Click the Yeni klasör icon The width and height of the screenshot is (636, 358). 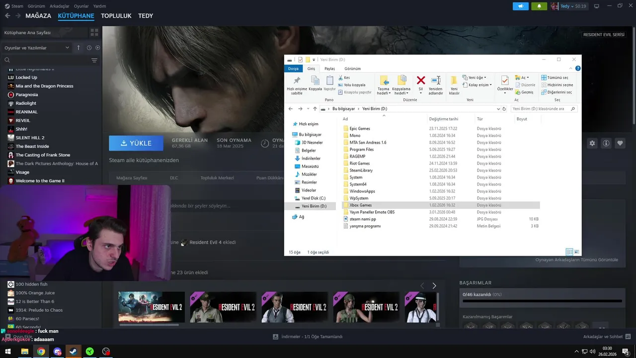(454, 81)
